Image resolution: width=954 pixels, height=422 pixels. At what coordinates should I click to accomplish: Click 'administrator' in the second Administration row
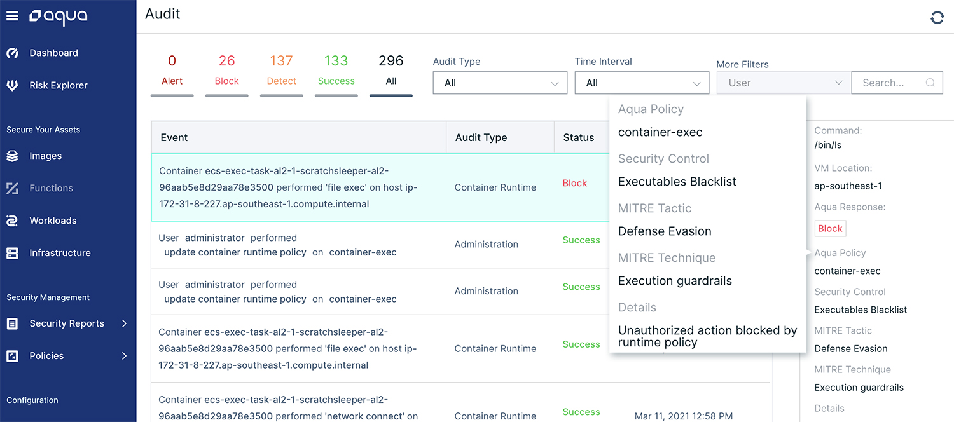(215, 285)
